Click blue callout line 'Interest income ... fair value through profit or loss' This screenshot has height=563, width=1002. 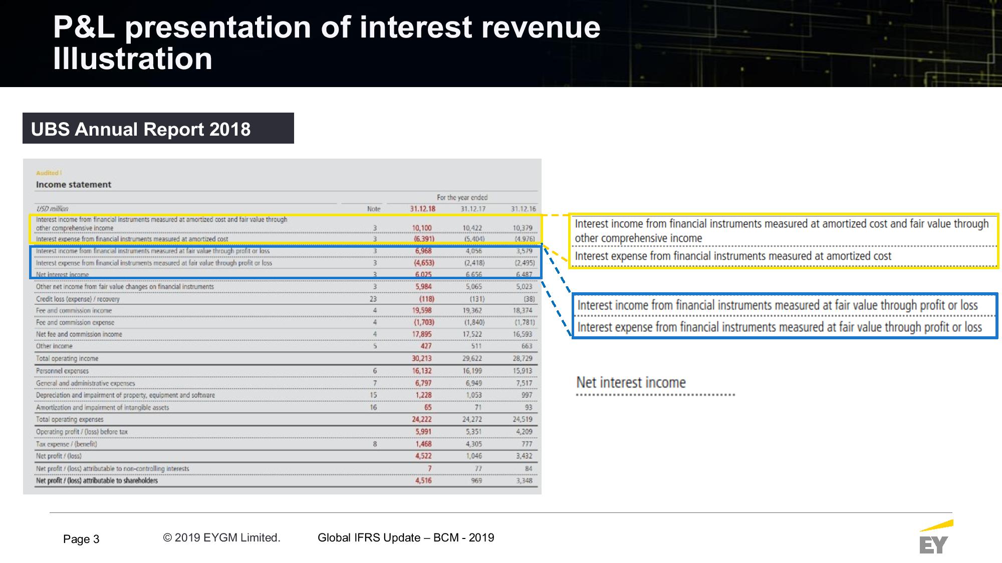[x=778, y=305]
